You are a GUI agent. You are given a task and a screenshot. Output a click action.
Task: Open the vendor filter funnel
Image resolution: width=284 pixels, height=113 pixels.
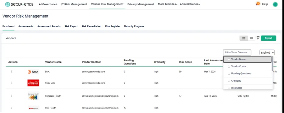(x=258, y=38)
